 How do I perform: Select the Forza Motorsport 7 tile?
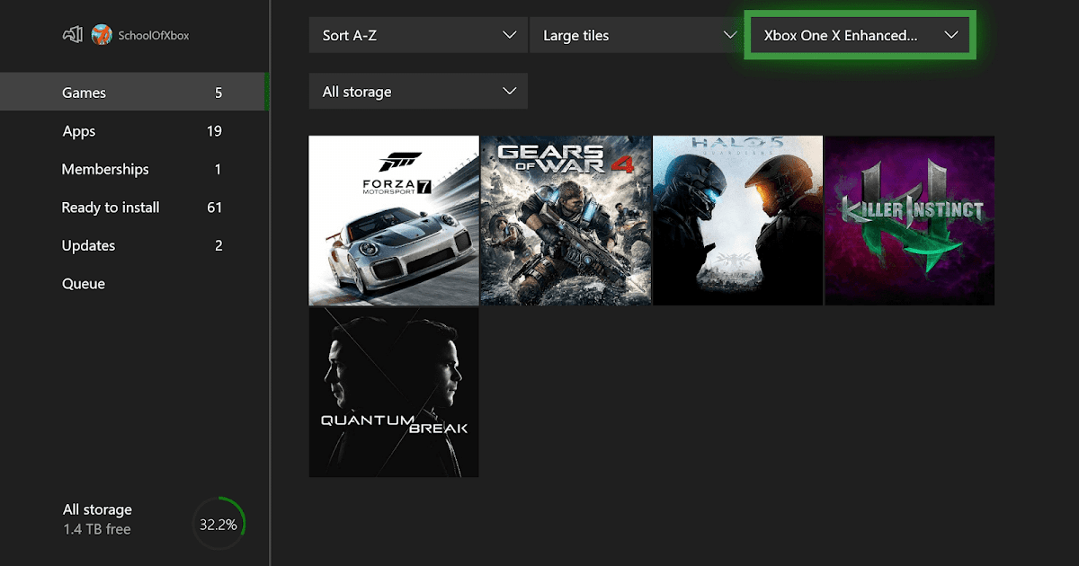click(x=393, y=219)
